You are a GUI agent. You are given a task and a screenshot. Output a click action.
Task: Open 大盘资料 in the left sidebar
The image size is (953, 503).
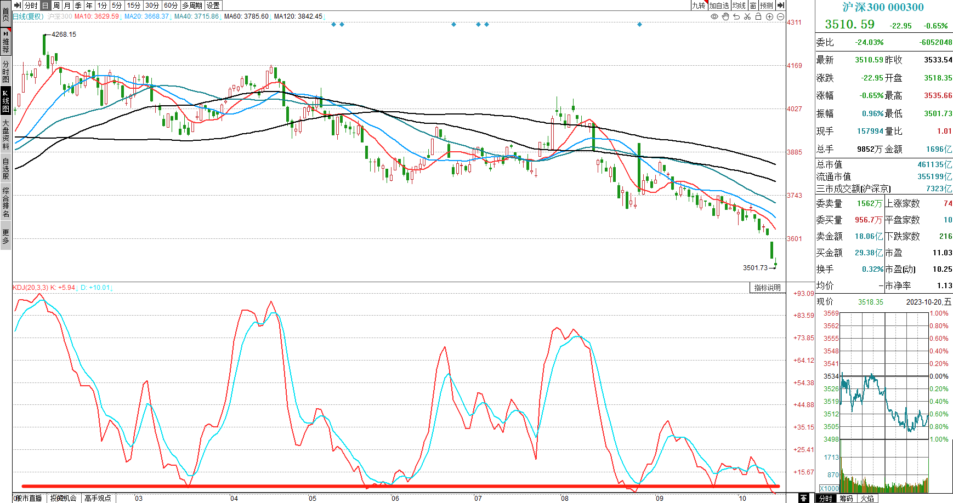[x=5, y=135]
